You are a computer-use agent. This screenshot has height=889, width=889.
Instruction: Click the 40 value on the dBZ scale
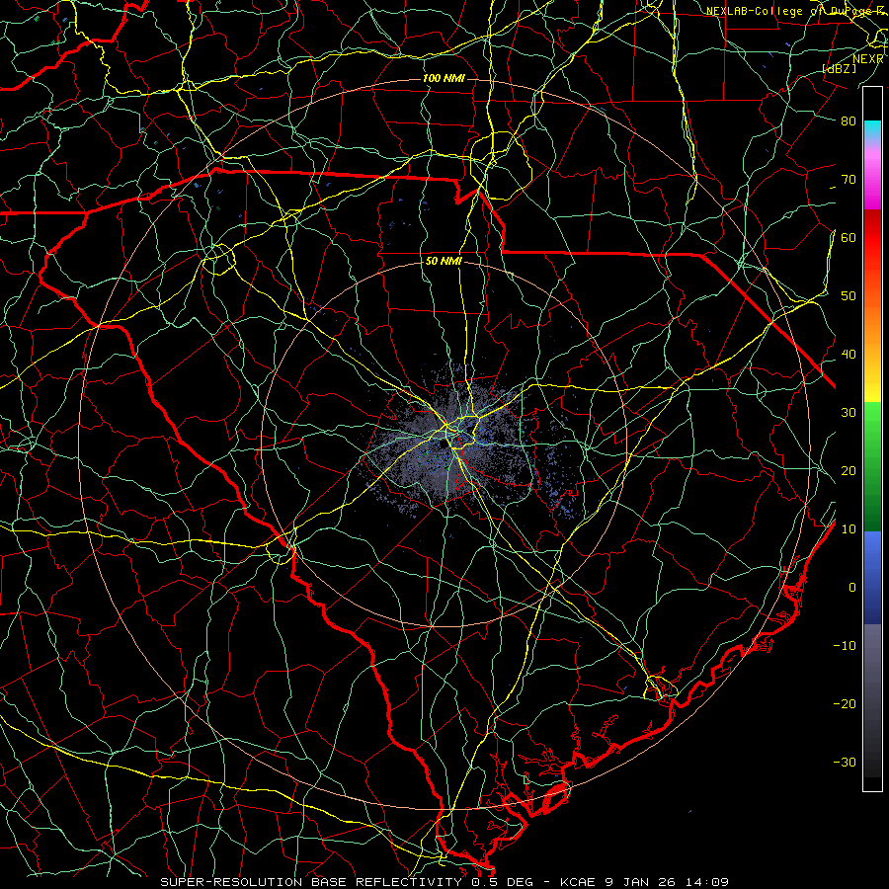point(849,354)
